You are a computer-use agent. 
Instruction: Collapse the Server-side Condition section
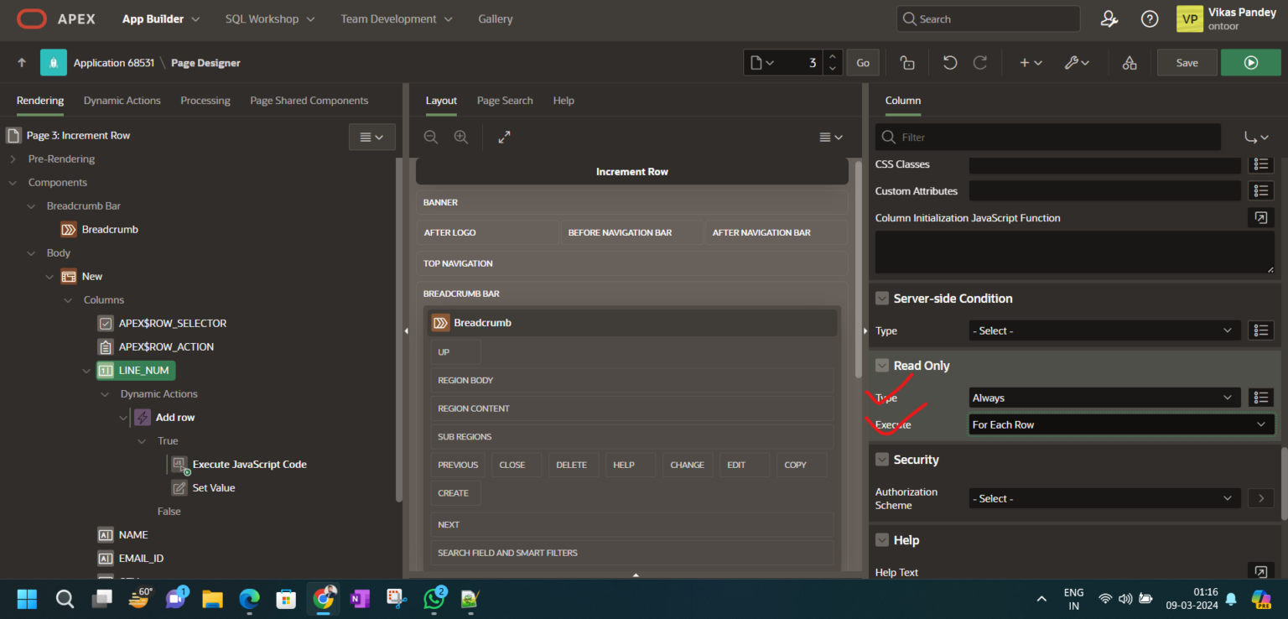coord(881,299)
